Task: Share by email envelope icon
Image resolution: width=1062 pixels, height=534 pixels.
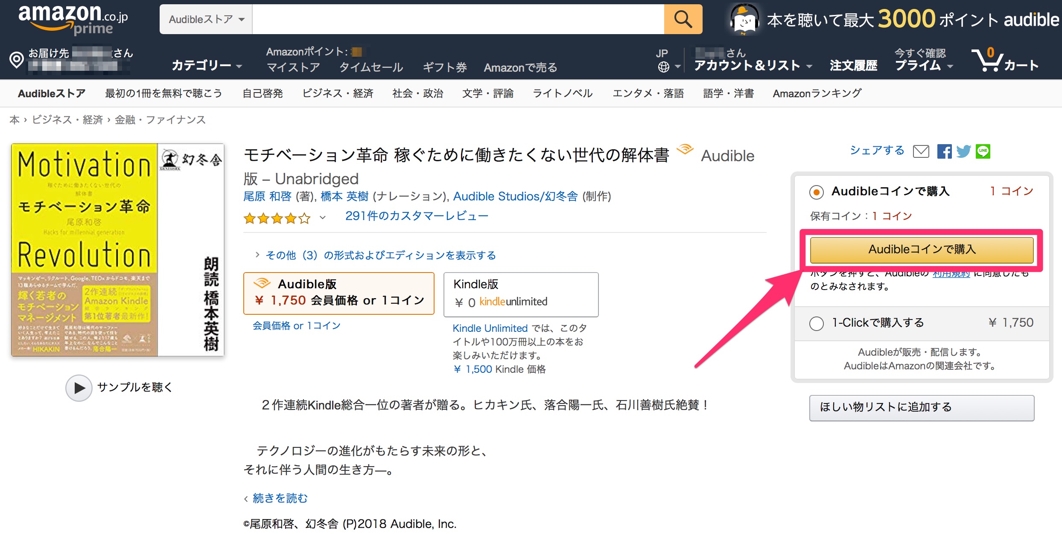Action: (x=921, y=151)
